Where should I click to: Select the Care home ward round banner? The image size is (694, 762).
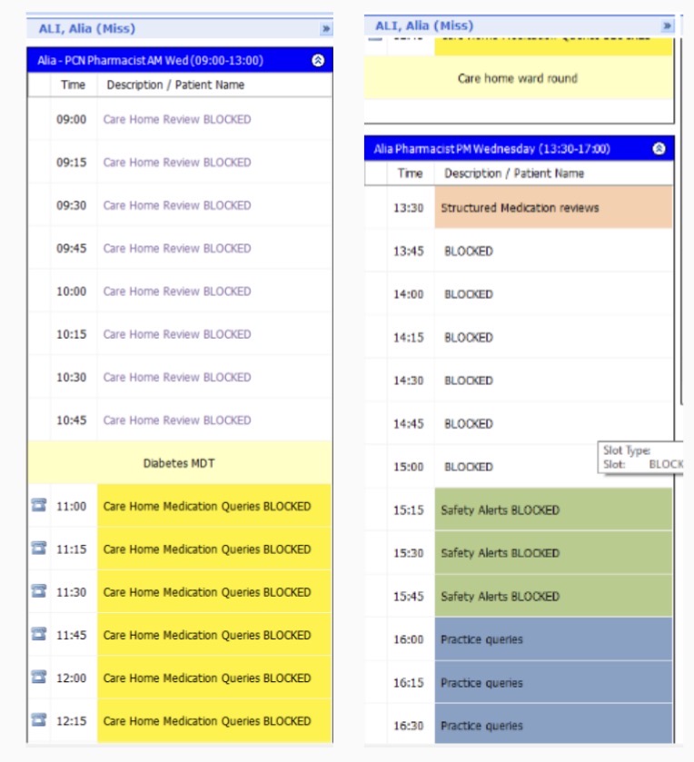[x=517, y=78]
